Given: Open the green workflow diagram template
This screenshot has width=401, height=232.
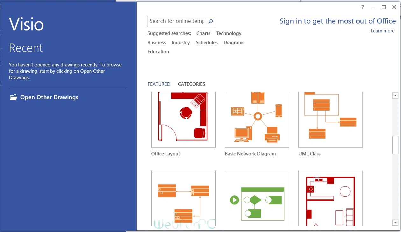Looking at the screenshot, I should pyautogui.click(x=257, y=200).
